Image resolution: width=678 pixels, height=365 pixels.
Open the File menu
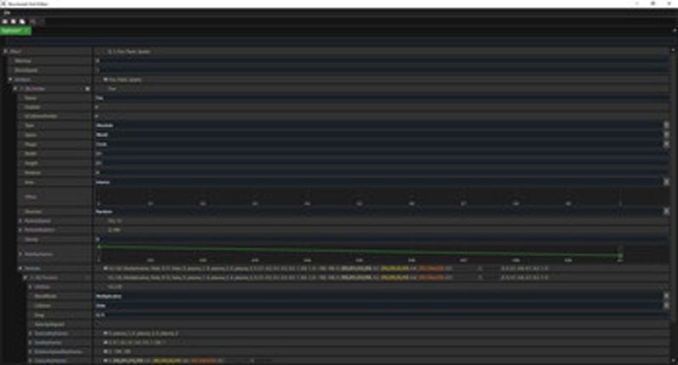tap(7, 13)
